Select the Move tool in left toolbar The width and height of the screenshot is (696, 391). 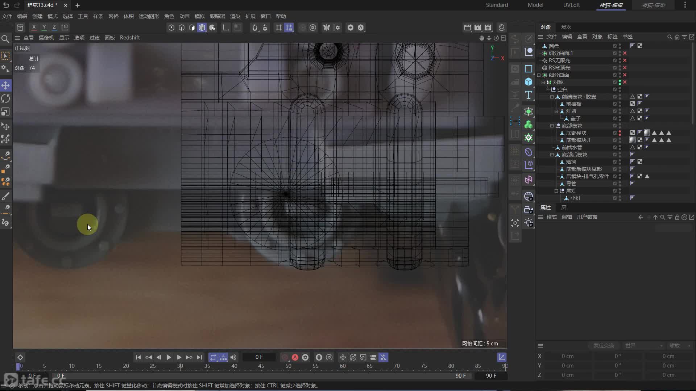[x=5, y=85]
